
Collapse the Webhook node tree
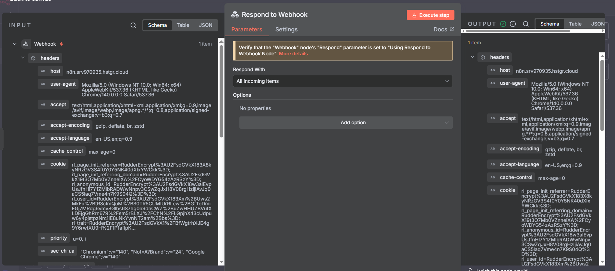pyautogui.click(x=15, y=44)
